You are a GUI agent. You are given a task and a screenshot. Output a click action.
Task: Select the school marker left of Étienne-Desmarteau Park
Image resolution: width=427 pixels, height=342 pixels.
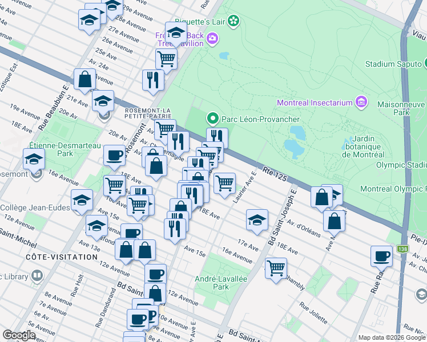[34, 160]
